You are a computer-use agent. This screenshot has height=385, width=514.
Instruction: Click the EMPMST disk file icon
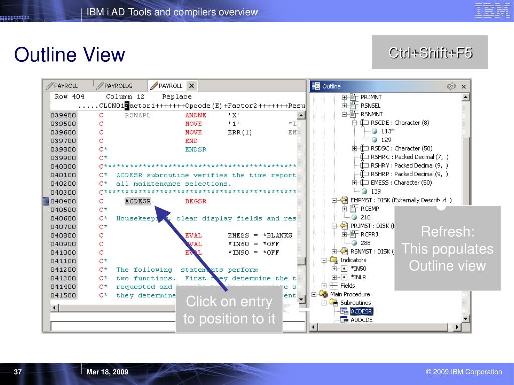pyautogui.click(x=343, y=200)
